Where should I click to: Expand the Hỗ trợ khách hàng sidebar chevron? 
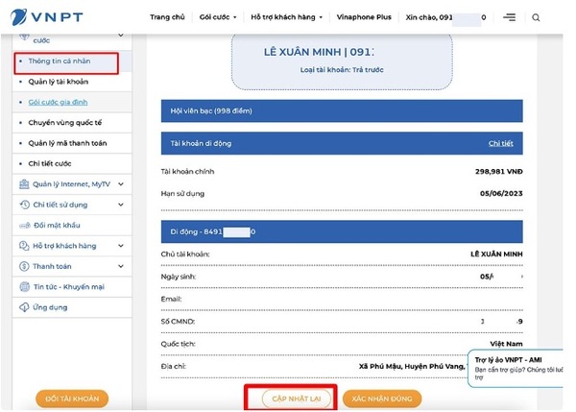tap(121, 246)
